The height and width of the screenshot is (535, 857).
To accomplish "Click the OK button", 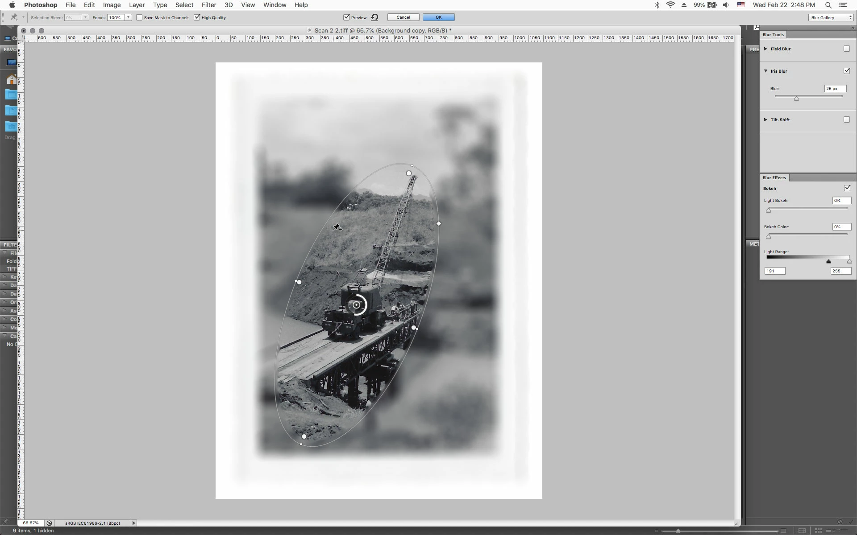I will (438, 17).
